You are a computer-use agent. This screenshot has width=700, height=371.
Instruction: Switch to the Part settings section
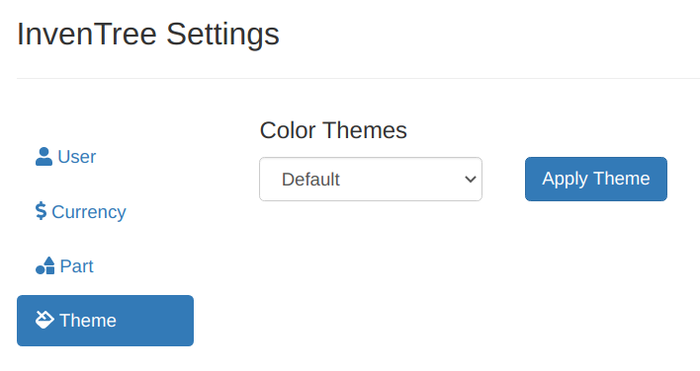point(64,265)
